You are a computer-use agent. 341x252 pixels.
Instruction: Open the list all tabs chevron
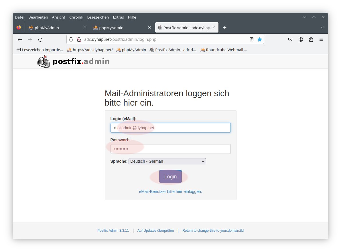[322, 27]
